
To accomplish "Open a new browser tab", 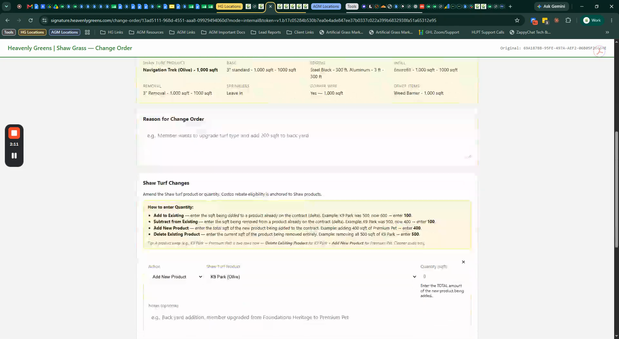I will [510, 6].
